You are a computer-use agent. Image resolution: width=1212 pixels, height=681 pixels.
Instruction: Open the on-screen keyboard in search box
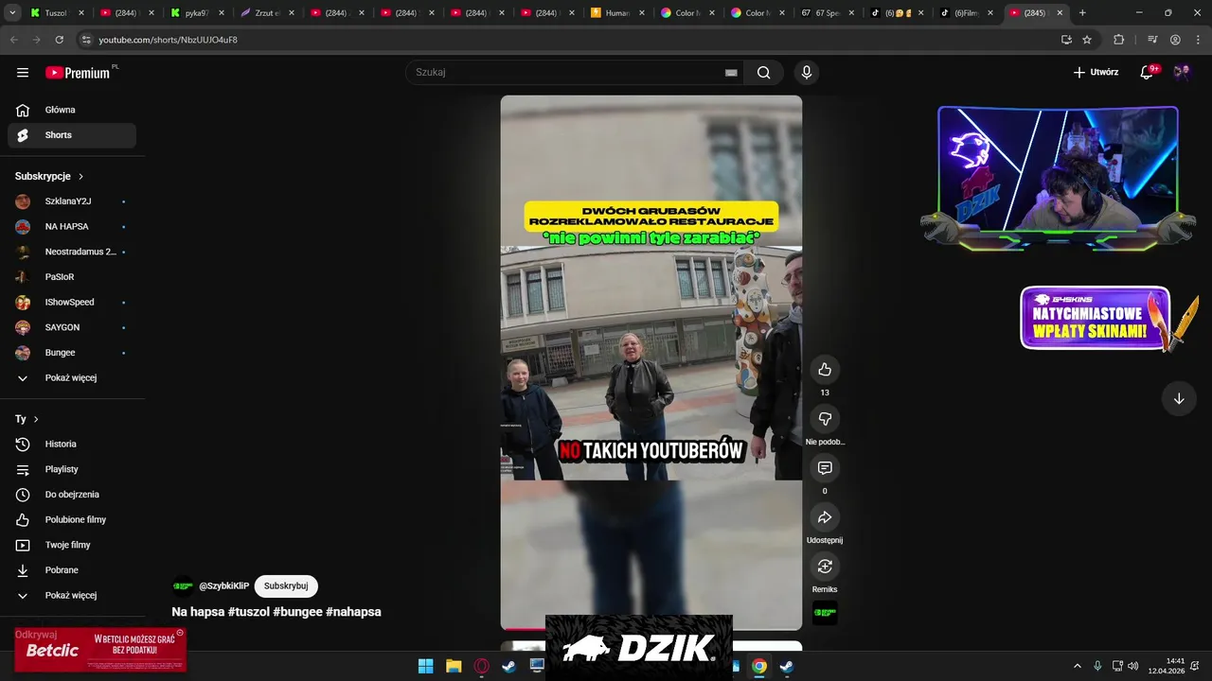(731, 72)
